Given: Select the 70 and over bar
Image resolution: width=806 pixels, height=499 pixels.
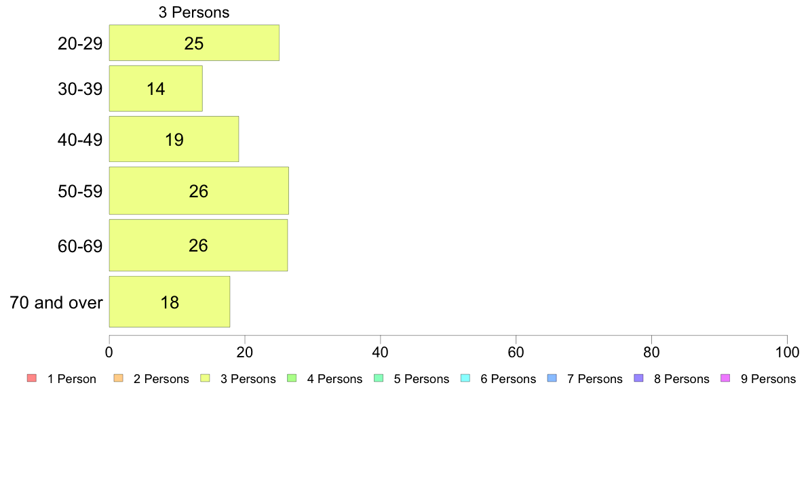Looking at the screenshot, I should (x=170, y=302).
